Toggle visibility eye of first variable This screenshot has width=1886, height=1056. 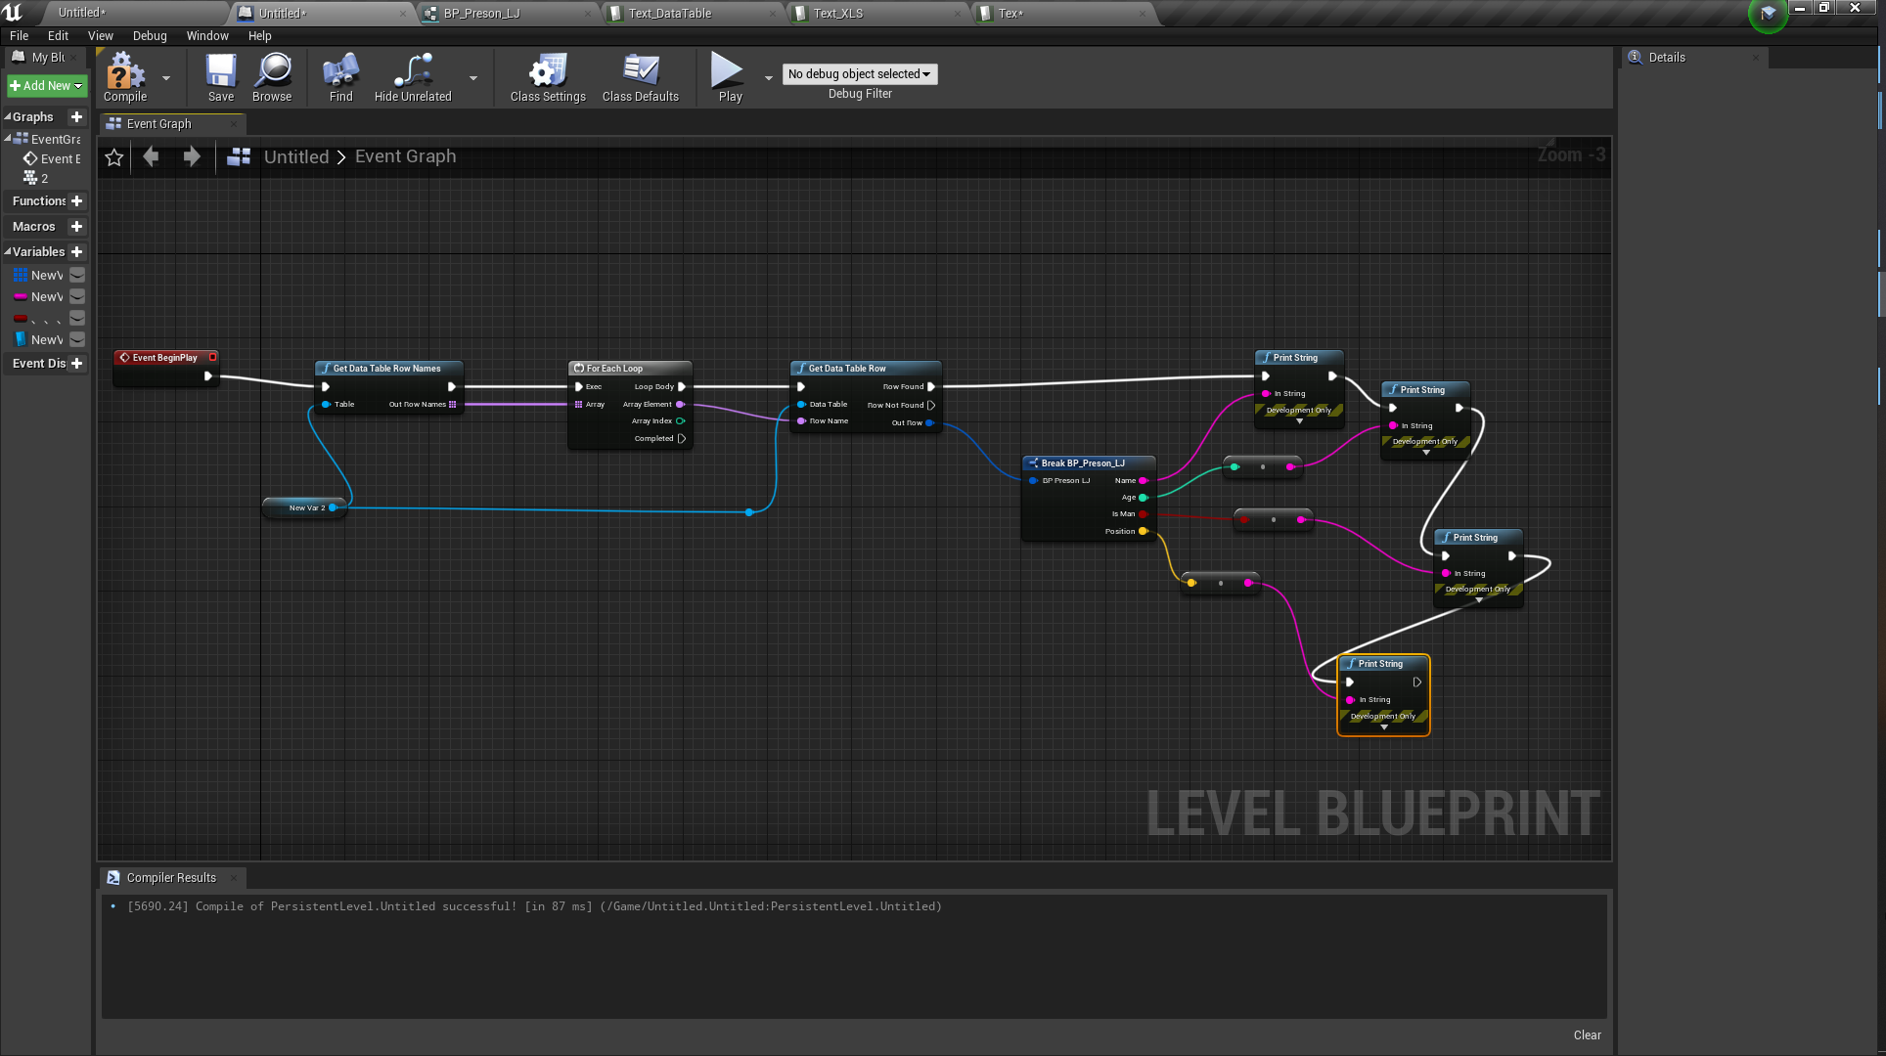77,276
